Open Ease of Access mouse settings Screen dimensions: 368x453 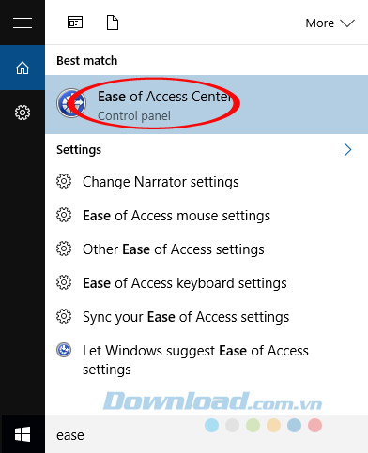(x=176, y=216)
